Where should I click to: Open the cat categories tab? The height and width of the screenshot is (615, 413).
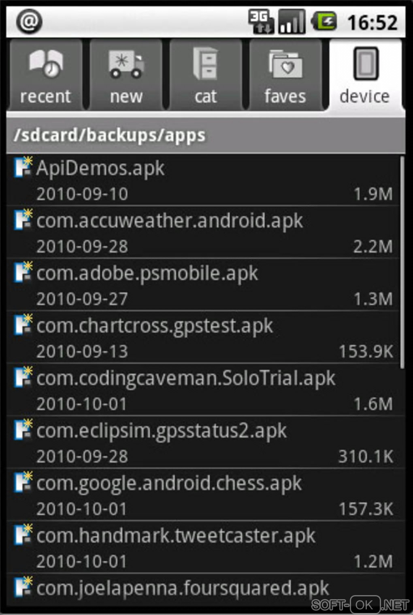(x=206, y=75)
